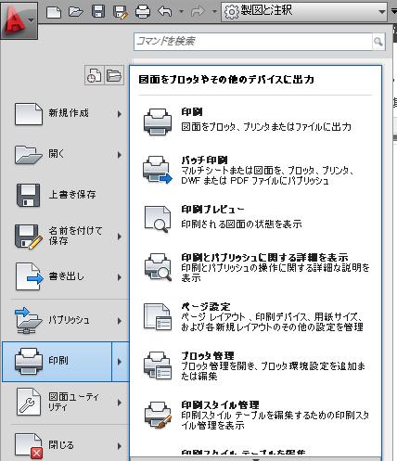Open the 製図と注釈 workspace dropdown

(304, 12)
